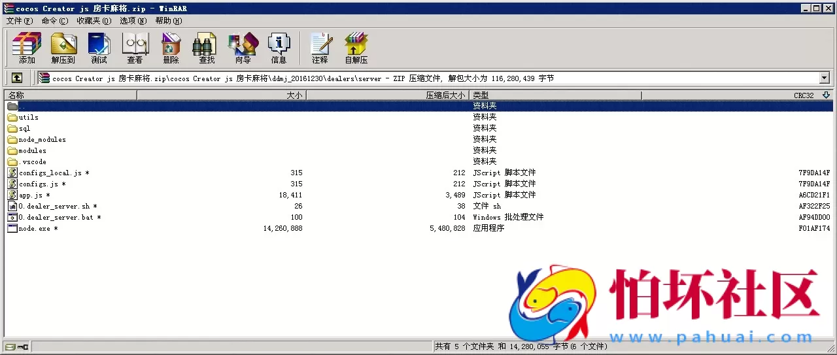Click the sql folder icon
Image resolution: width=837 pixels, height=355 pixels.
click(12, 128)
